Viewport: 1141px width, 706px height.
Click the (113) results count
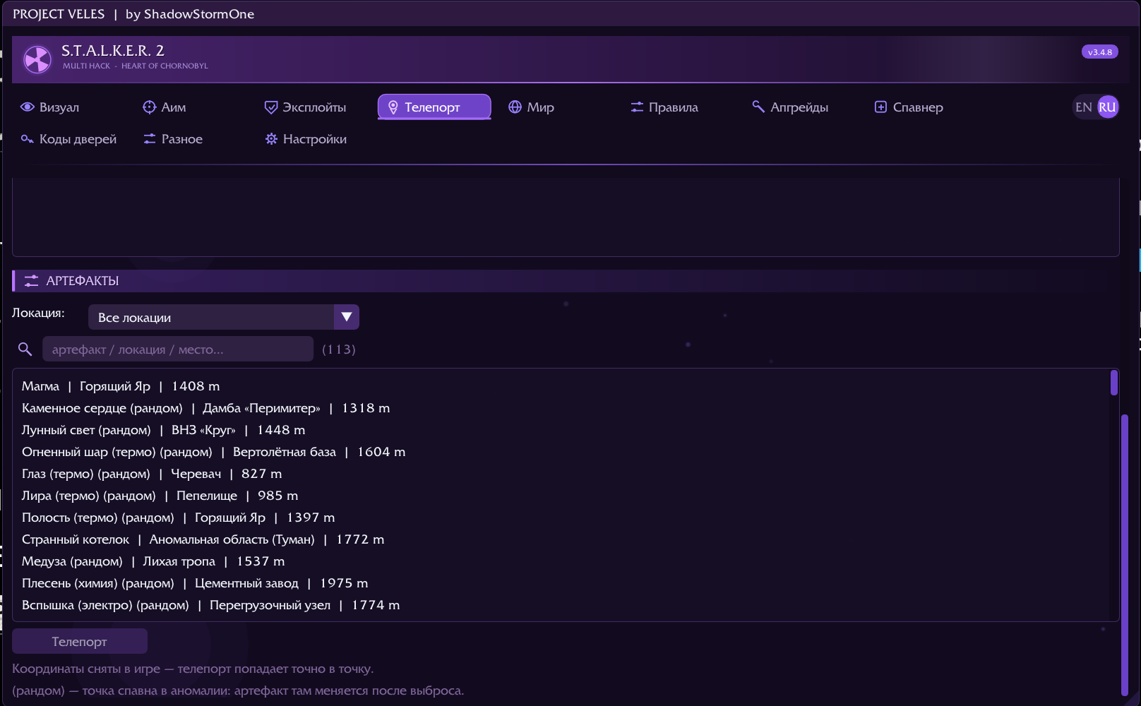[339, 349]
